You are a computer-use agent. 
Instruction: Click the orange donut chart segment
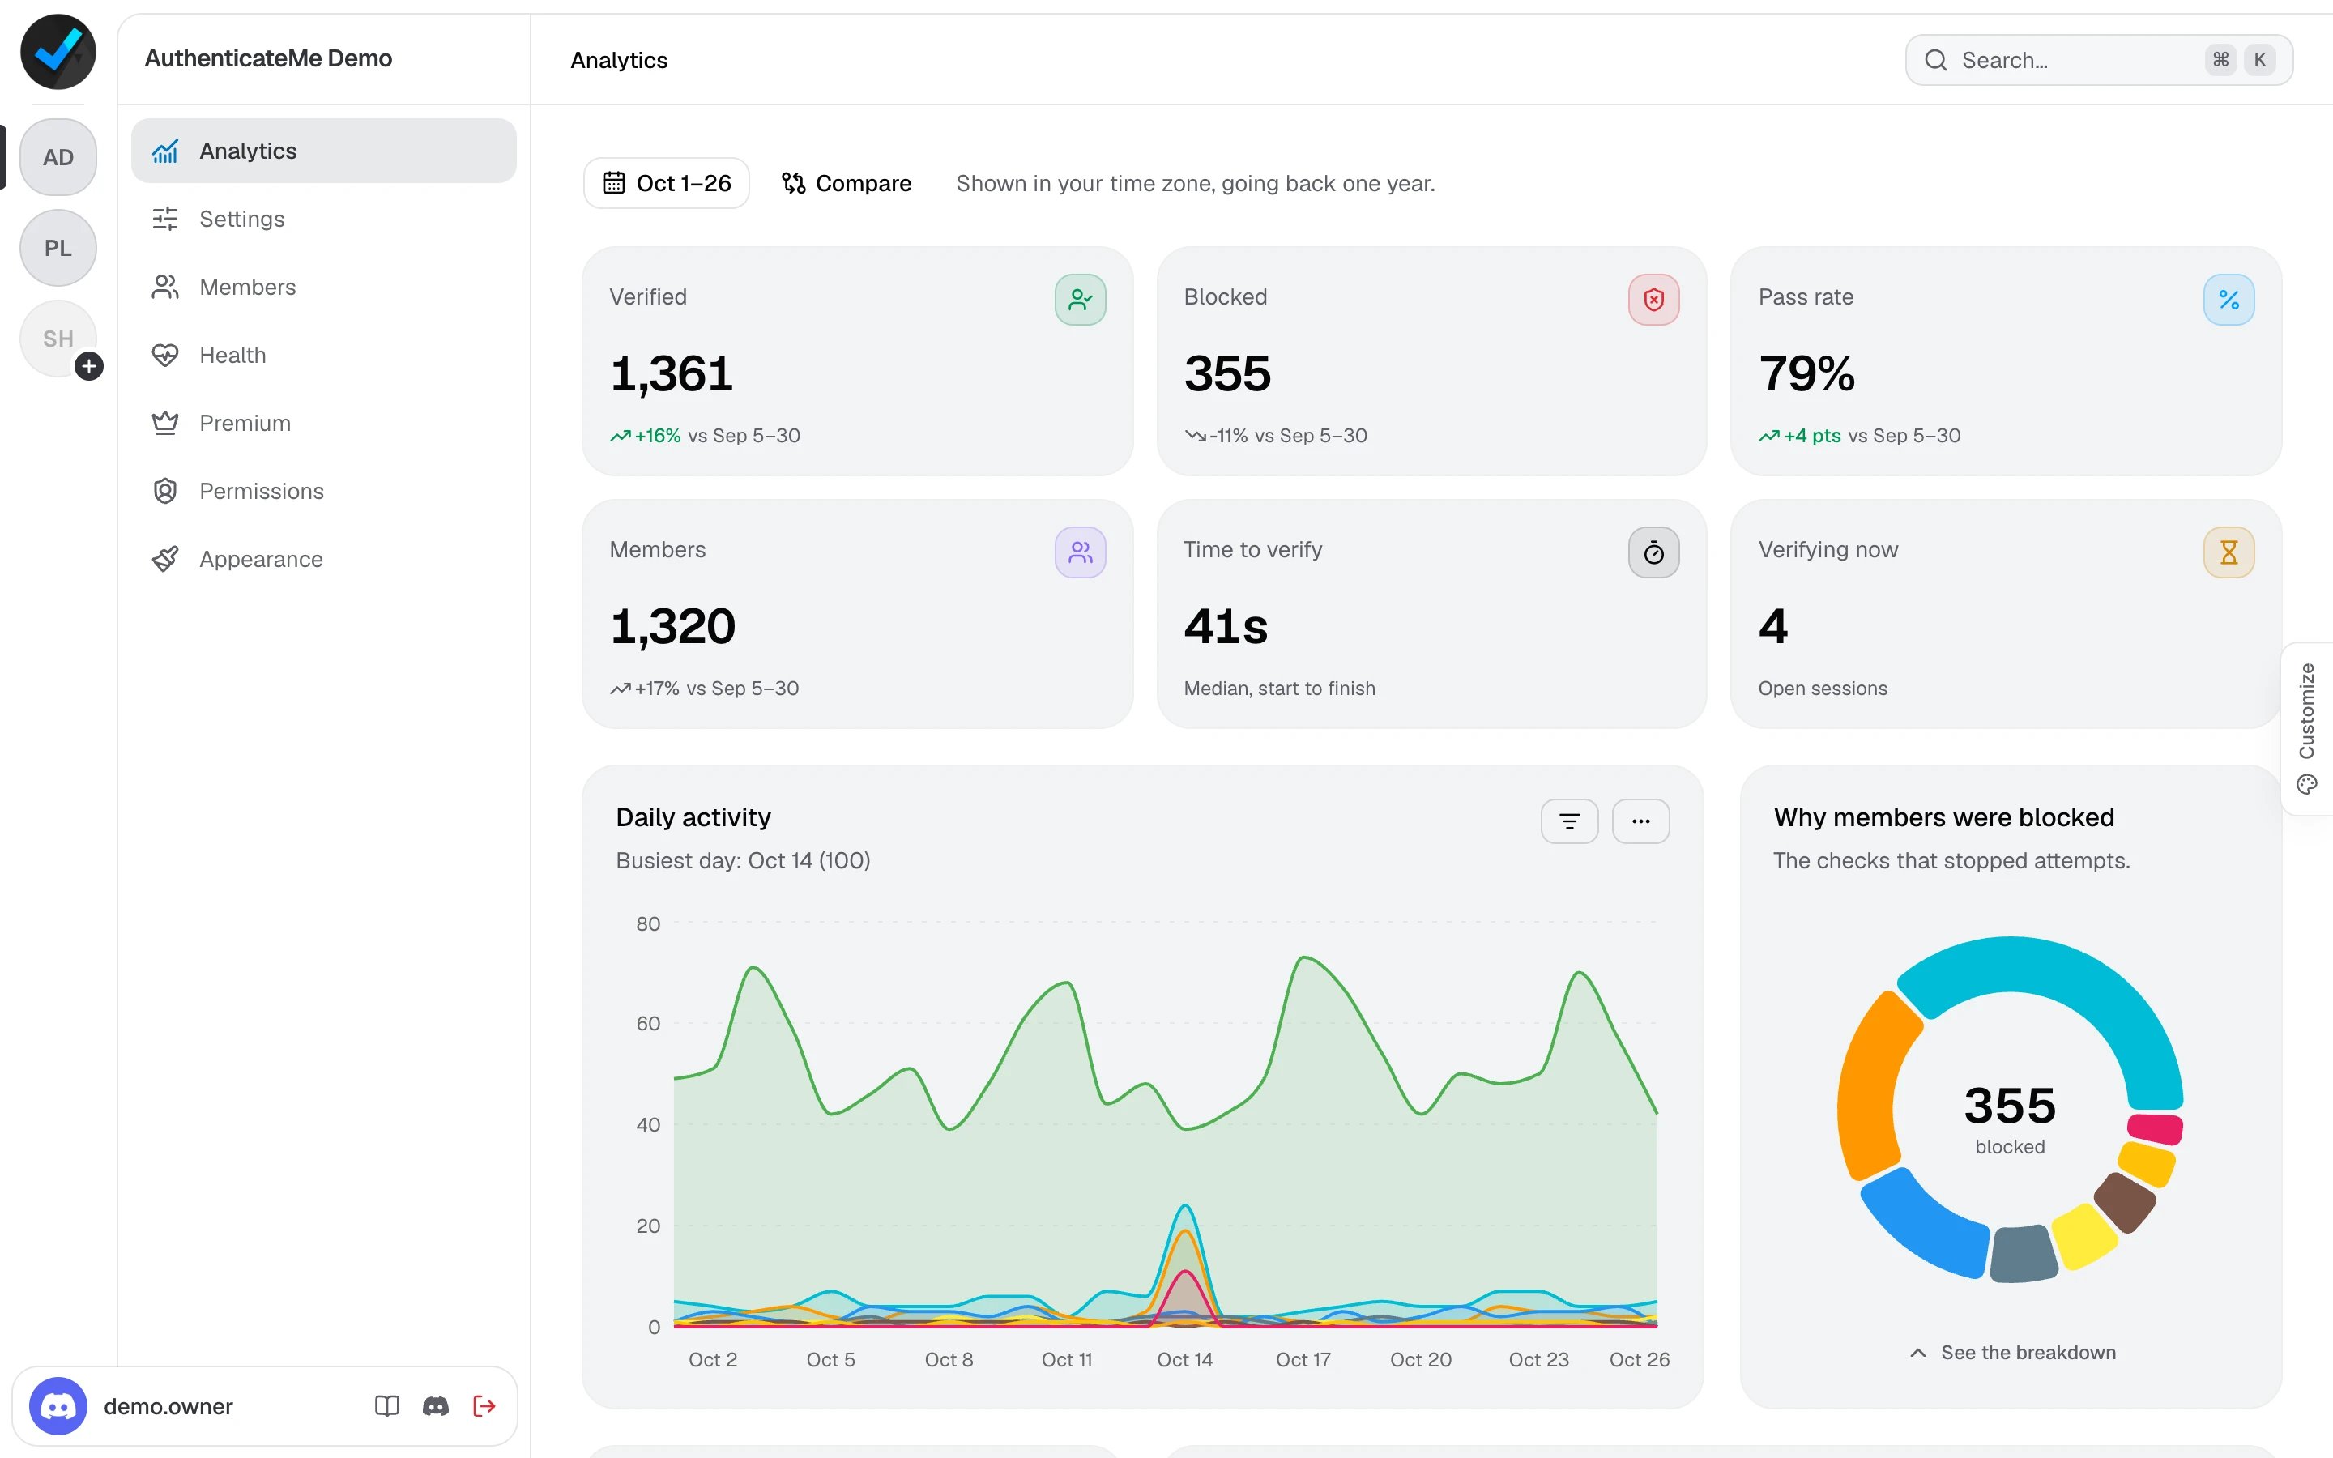coord(1868,1089)
